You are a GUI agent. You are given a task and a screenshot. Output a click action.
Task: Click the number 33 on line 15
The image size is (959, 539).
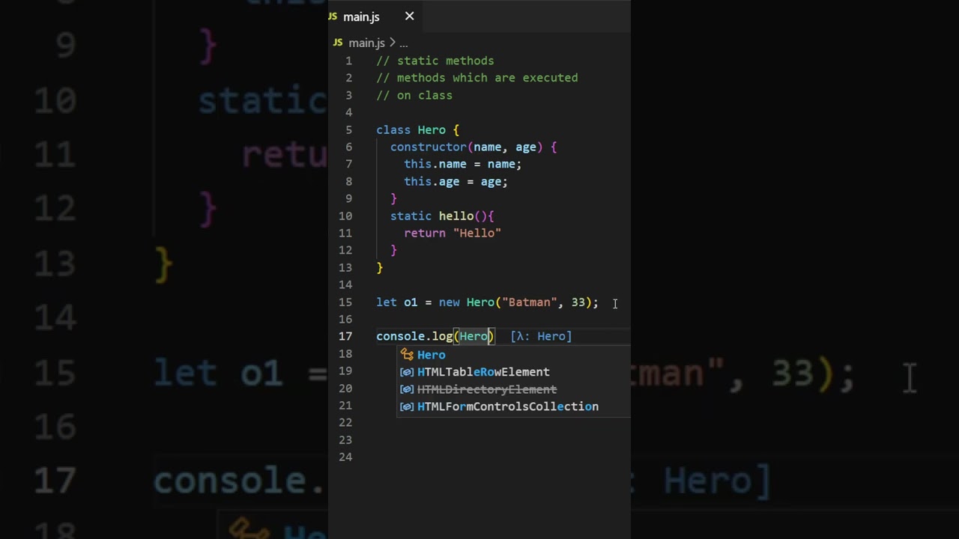[x=578, y=302]
